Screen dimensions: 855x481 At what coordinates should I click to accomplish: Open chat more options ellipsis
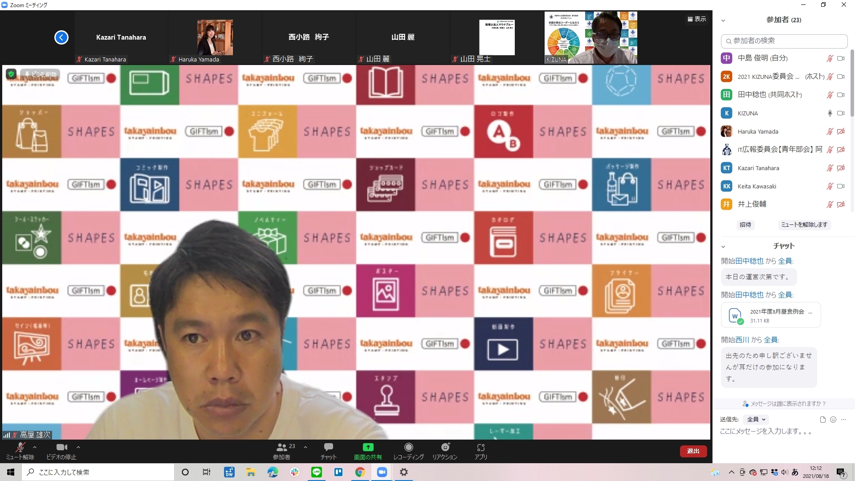click(x=843, y=420)
